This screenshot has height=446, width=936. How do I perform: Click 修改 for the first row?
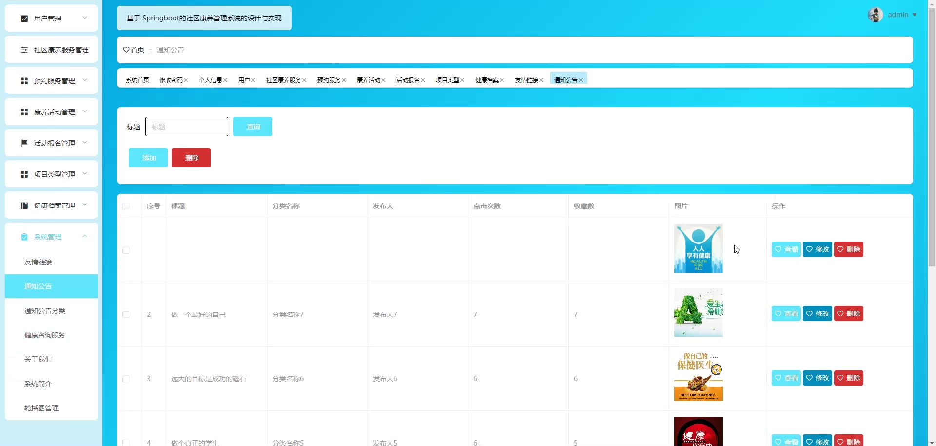pyautogui.click(x=818, y=249)
